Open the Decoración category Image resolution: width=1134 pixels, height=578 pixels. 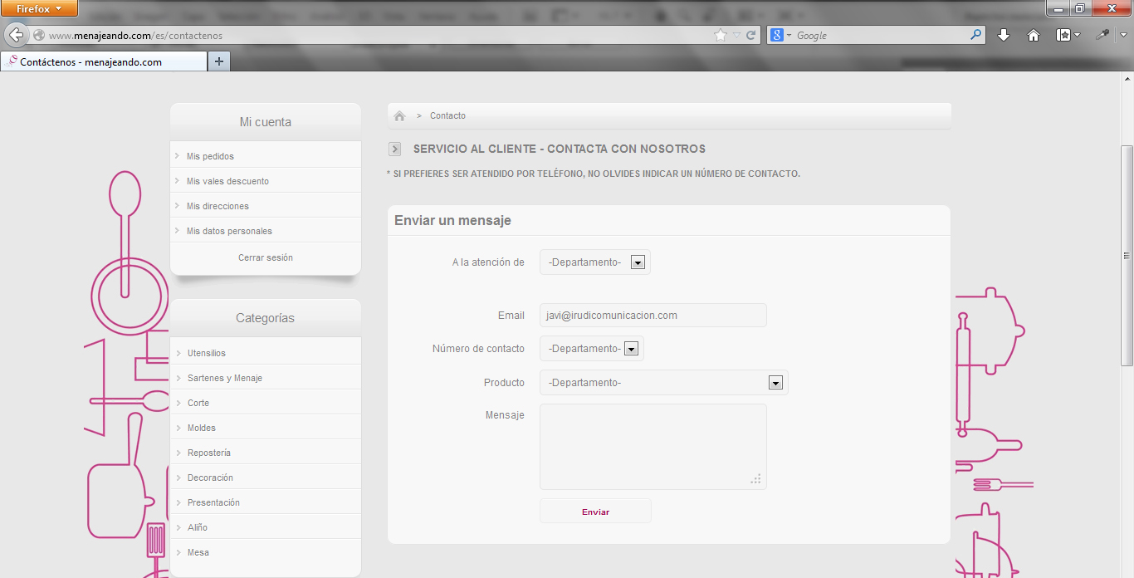coord(210,478)
